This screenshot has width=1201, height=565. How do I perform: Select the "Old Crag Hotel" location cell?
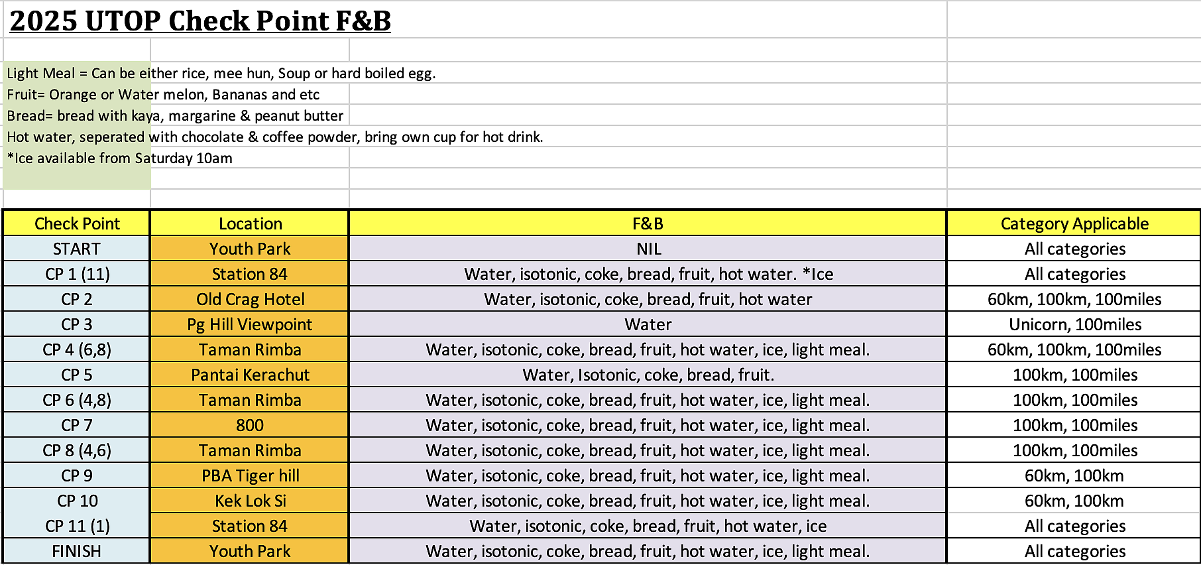(x=250, y=299)
